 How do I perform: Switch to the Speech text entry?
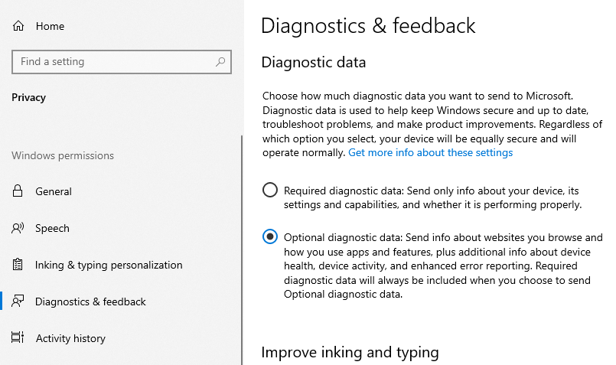[x=52, y=228]
